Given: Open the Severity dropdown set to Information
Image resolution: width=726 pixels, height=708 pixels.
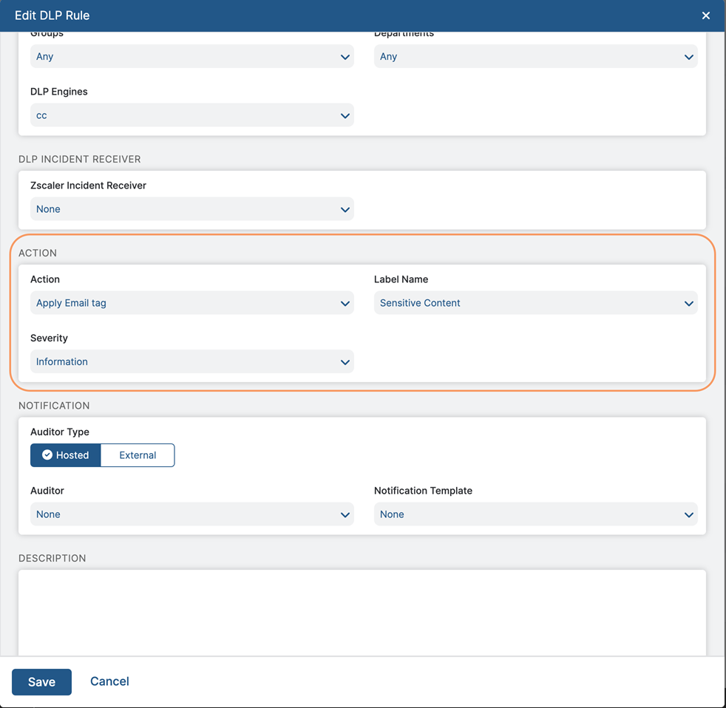Looking at the screenshot, I should (x=192, y=361).
